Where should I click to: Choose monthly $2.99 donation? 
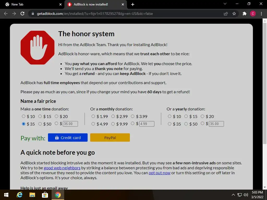[x=113, y=116]
